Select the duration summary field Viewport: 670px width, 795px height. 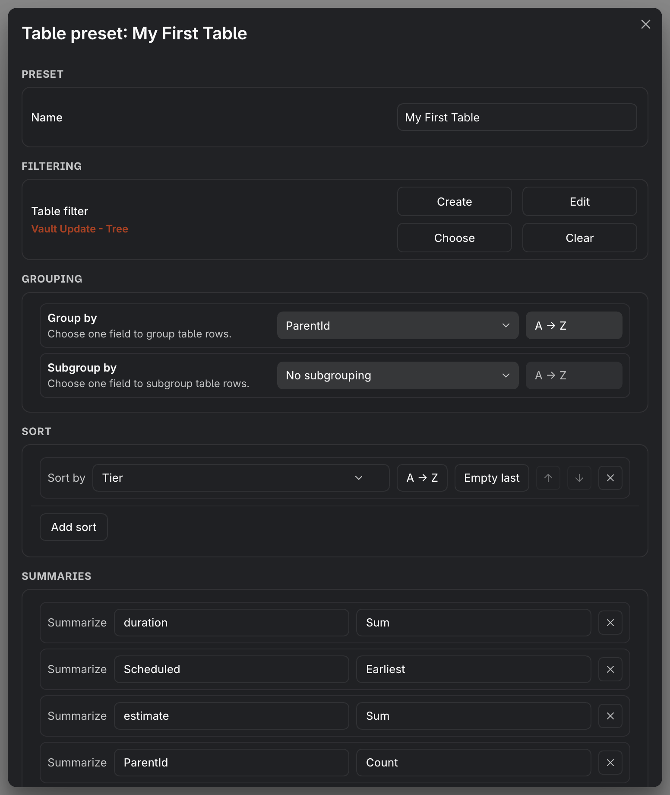coord(231,622)
